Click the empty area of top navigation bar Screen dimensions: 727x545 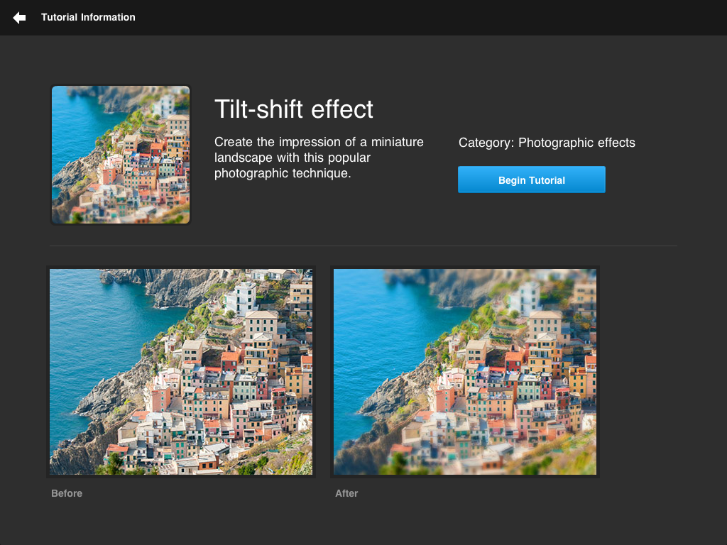click(x=426, y=18)
